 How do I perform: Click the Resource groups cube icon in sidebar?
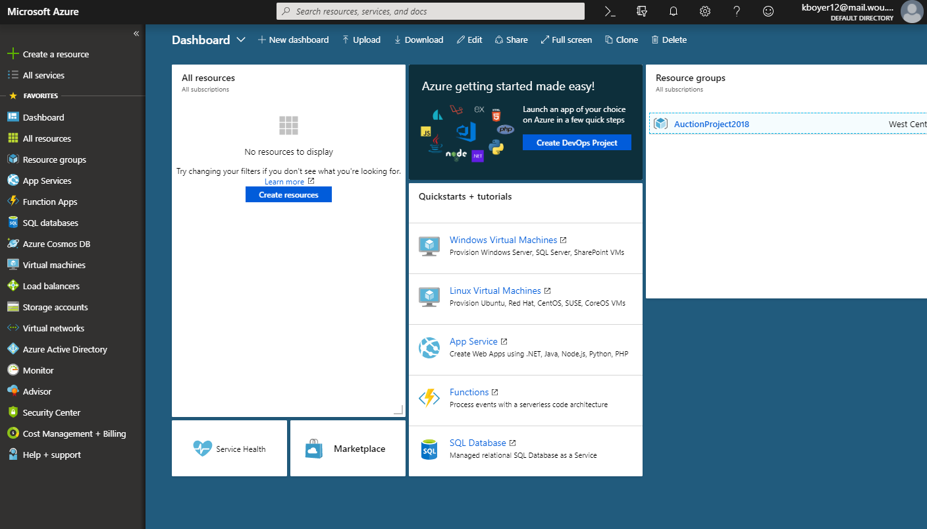click(x=13, y=159)
